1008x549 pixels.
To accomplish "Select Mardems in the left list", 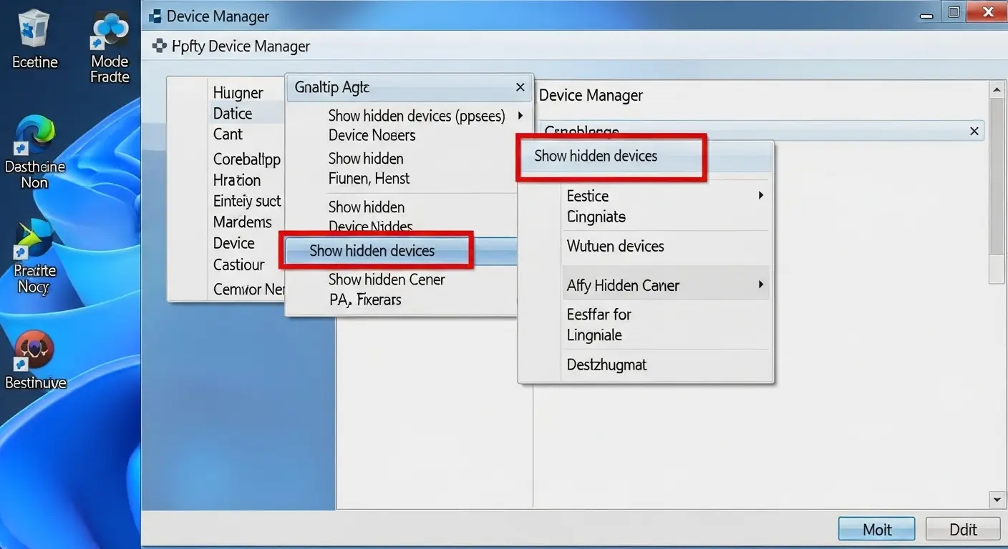I will [x=243, y=222].
